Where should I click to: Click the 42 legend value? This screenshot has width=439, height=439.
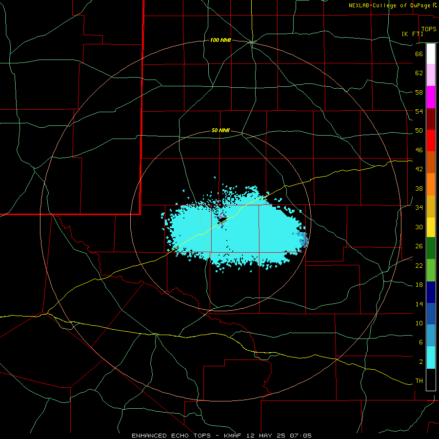coord(419,169)
